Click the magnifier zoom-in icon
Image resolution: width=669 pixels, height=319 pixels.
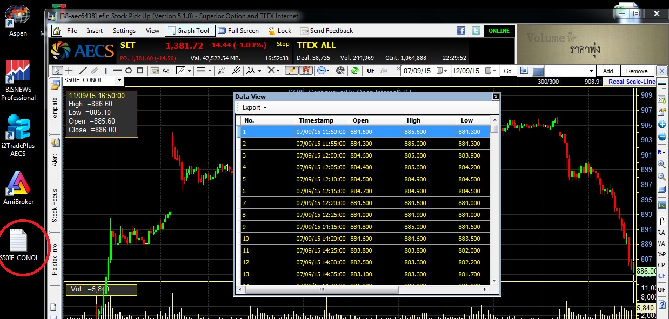click(x=662, y=164)
